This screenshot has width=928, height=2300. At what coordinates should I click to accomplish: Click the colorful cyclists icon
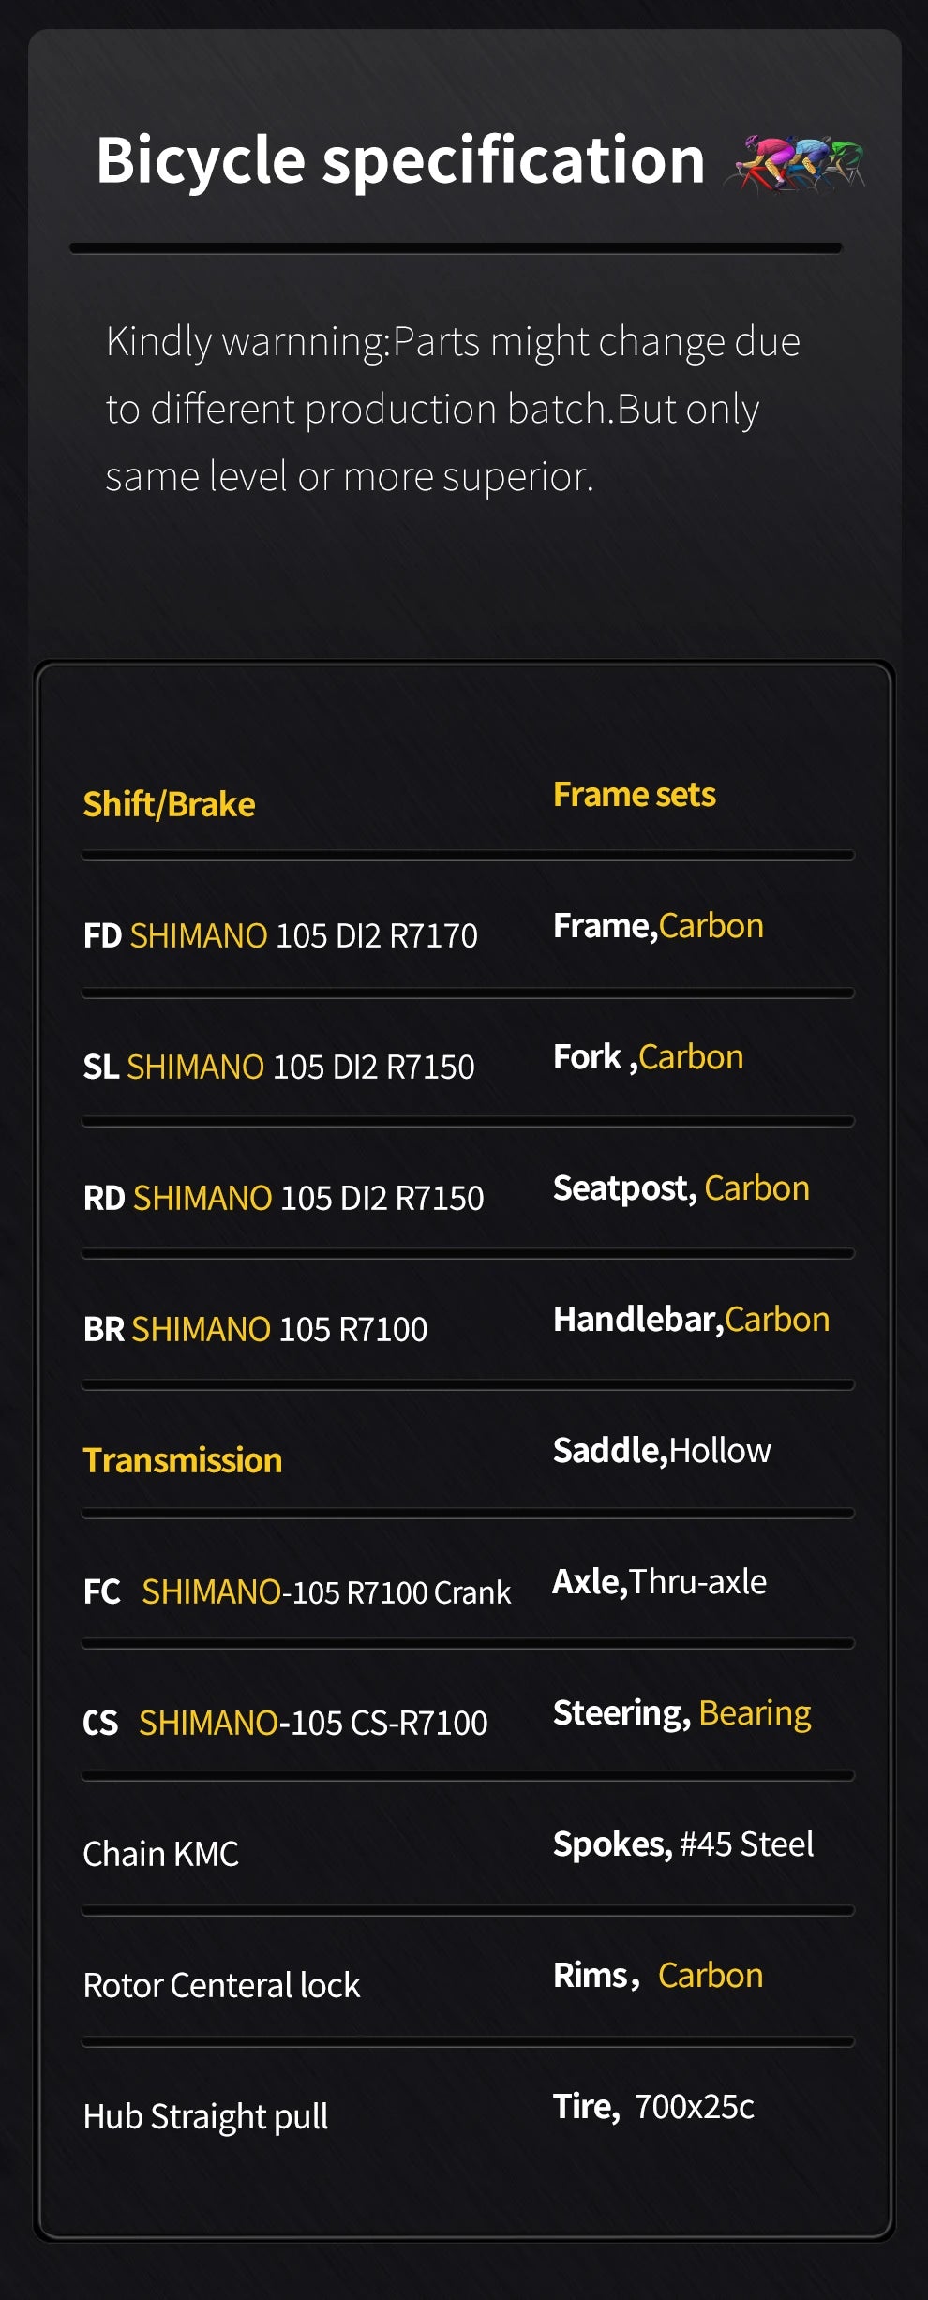click(795, 164)
